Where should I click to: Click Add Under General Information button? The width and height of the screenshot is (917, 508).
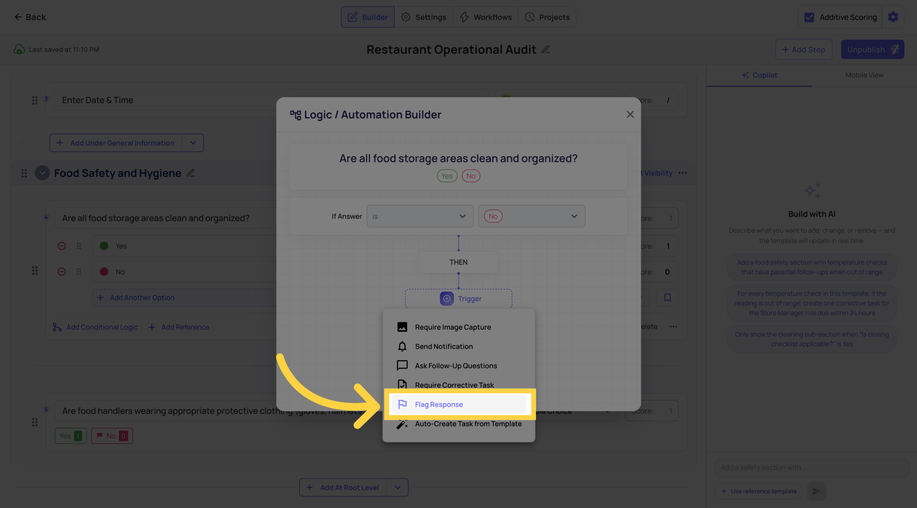[x=116, y=143]
